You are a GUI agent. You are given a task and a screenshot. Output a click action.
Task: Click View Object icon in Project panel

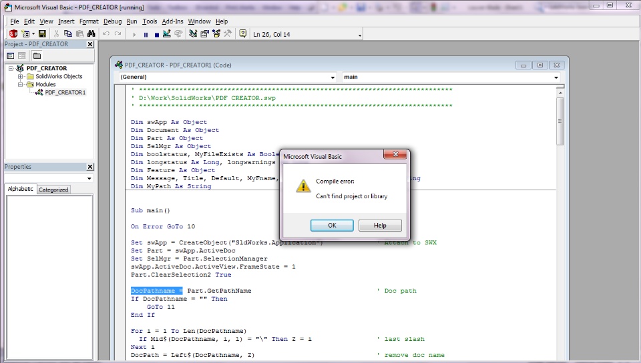21,55
